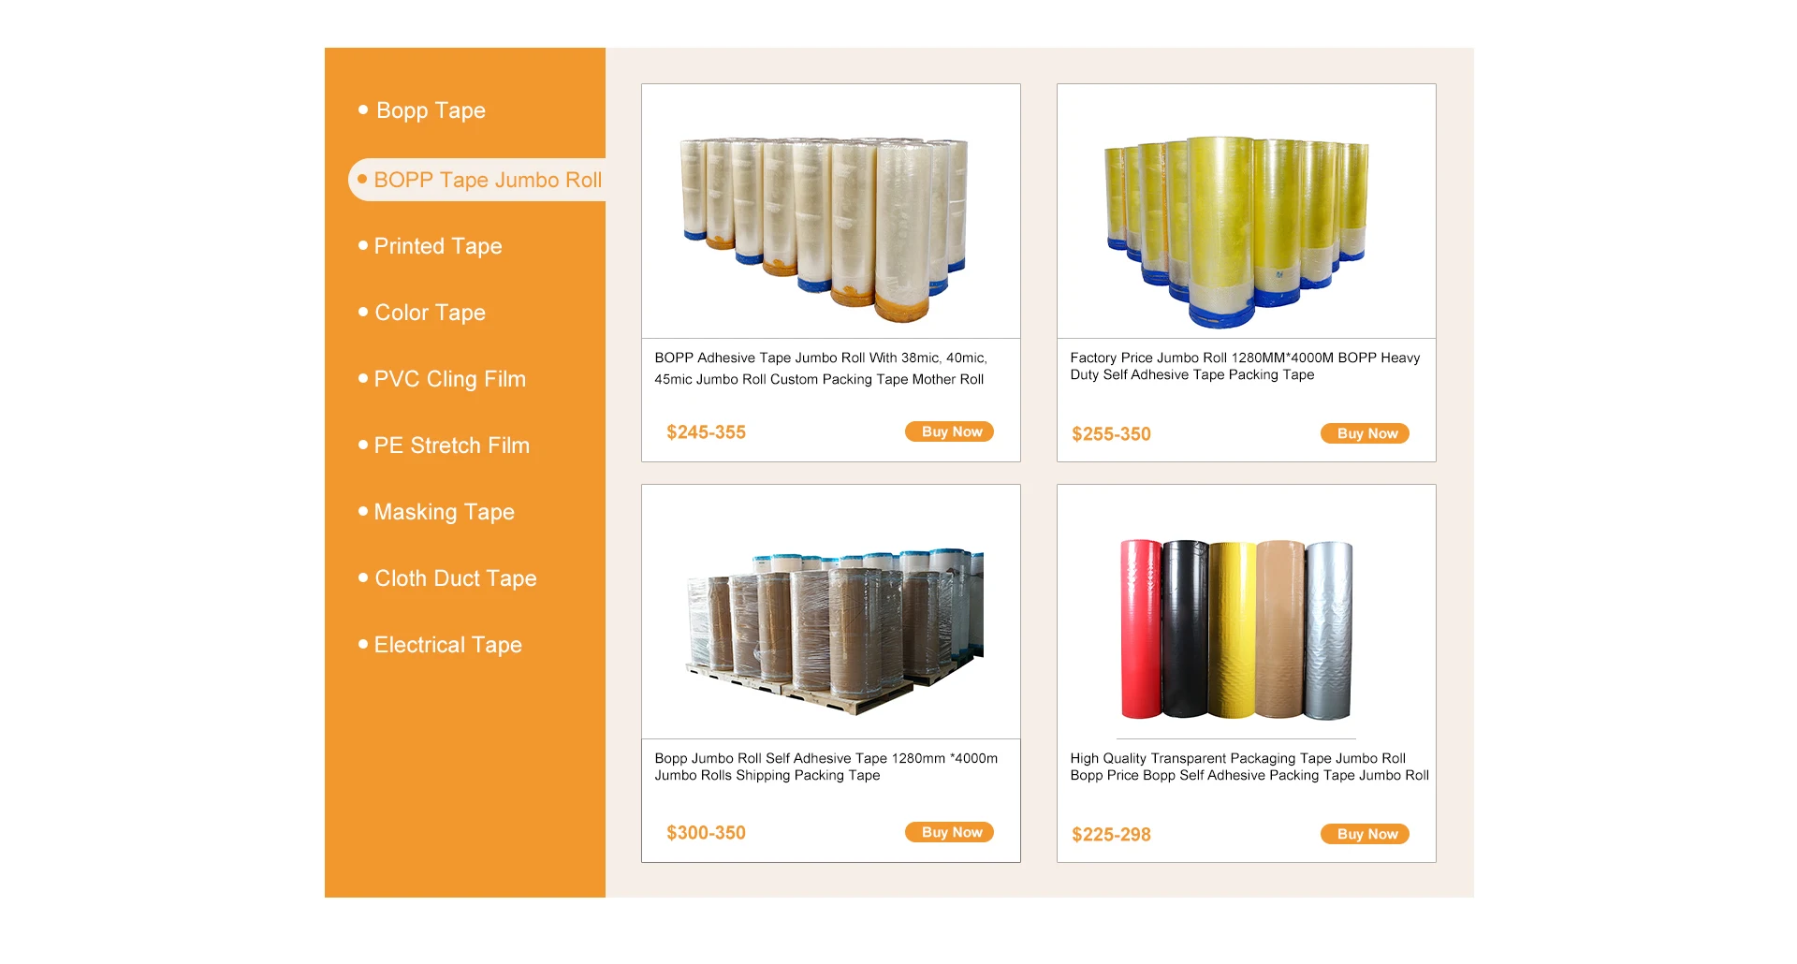Click Buy Now for $300-350 product

tap(949, 832)
